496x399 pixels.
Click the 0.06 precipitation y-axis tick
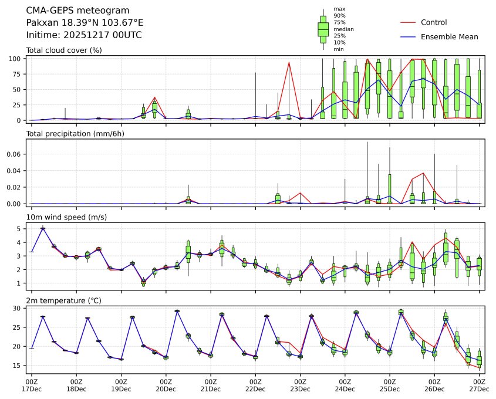[16, 154]
